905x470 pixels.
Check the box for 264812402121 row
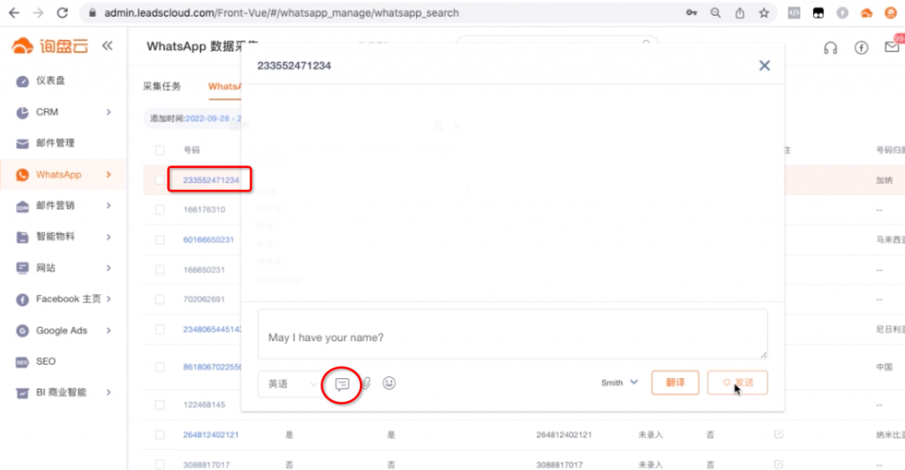point(160,435)
